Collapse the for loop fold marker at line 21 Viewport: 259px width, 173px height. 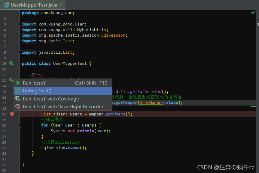click(20, 126)
